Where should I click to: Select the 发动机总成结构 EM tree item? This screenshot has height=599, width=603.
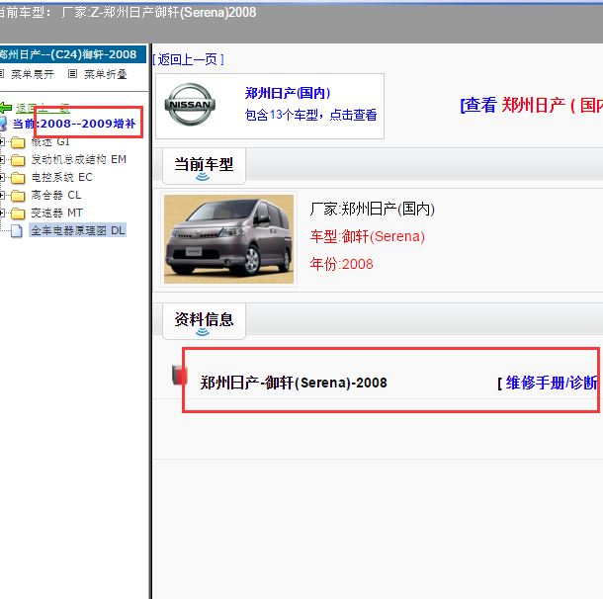[78, 159]
